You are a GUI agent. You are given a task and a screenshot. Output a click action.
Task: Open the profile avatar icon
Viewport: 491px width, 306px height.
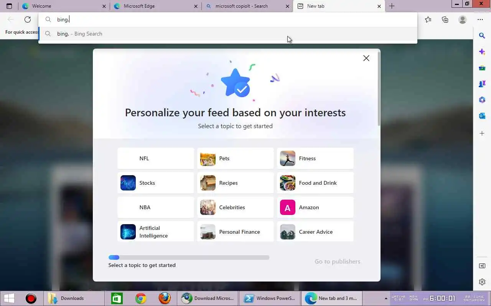[463, 20]
